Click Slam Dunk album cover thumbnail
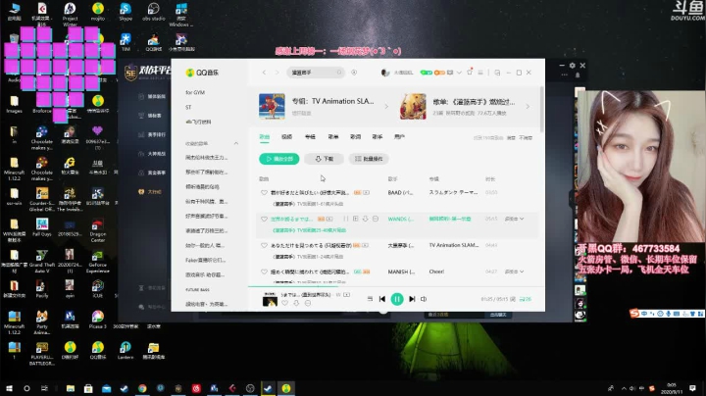Screen dimensions: 706x396 272,106
